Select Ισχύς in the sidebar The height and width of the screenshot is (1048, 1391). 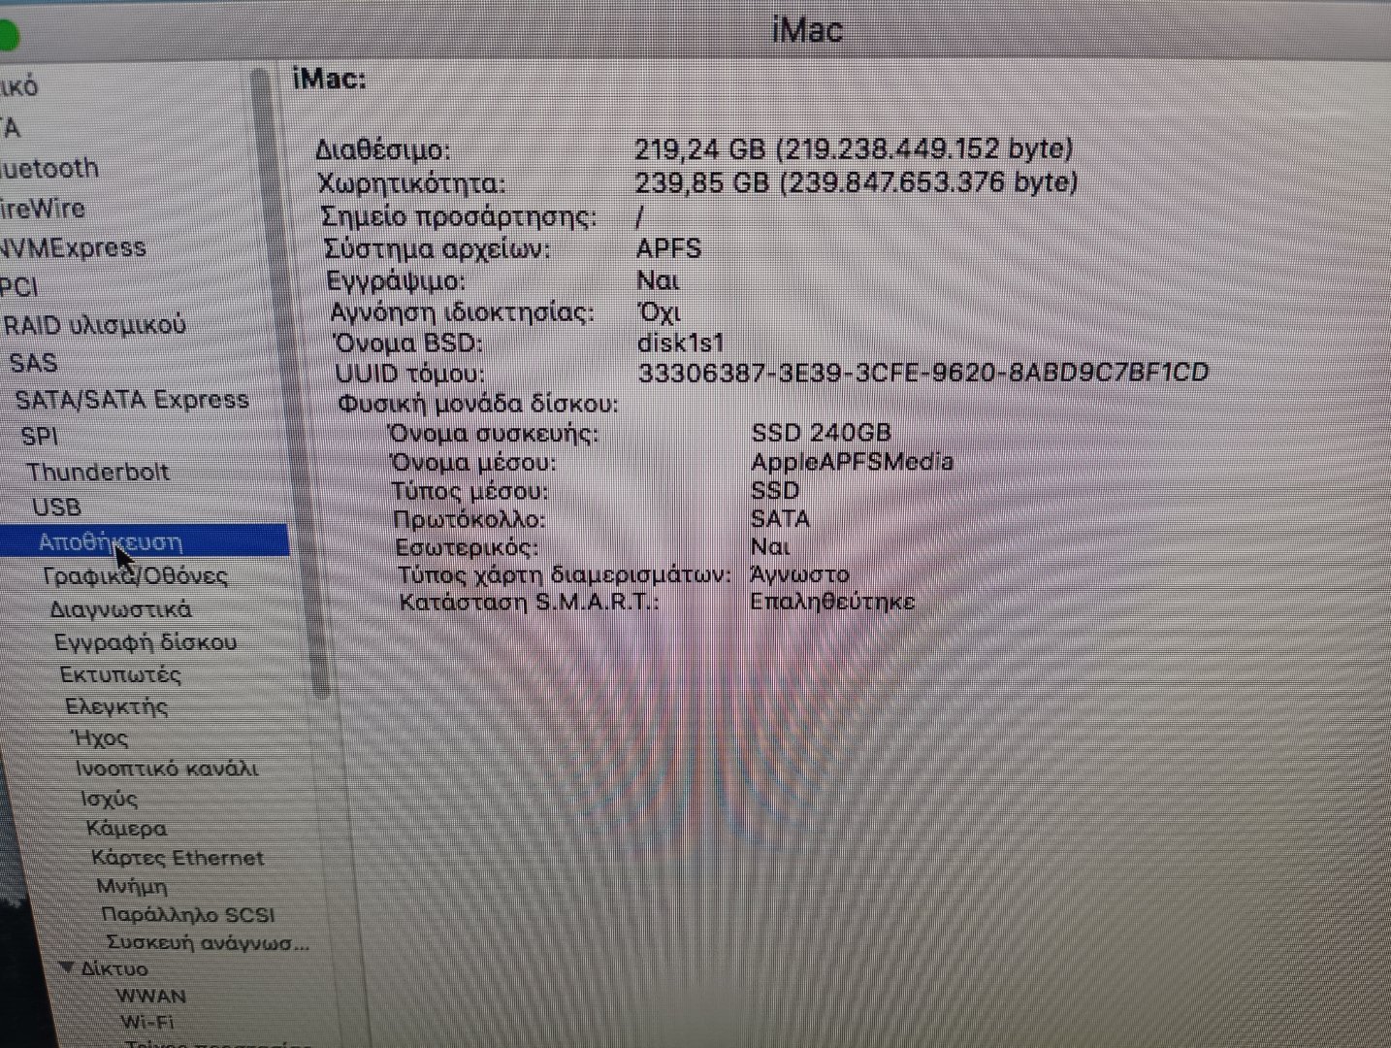click(109, 799)
